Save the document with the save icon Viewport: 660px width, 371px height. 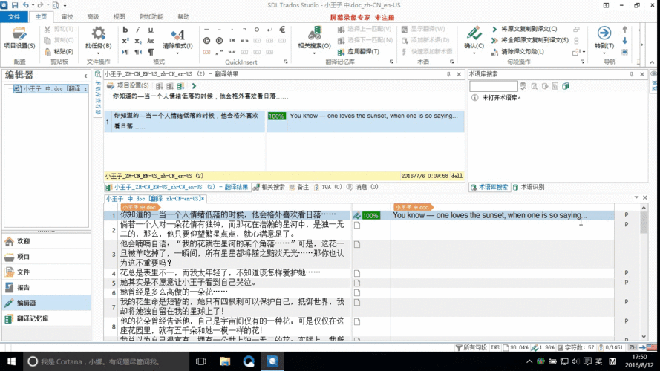(x=15, y=5)
